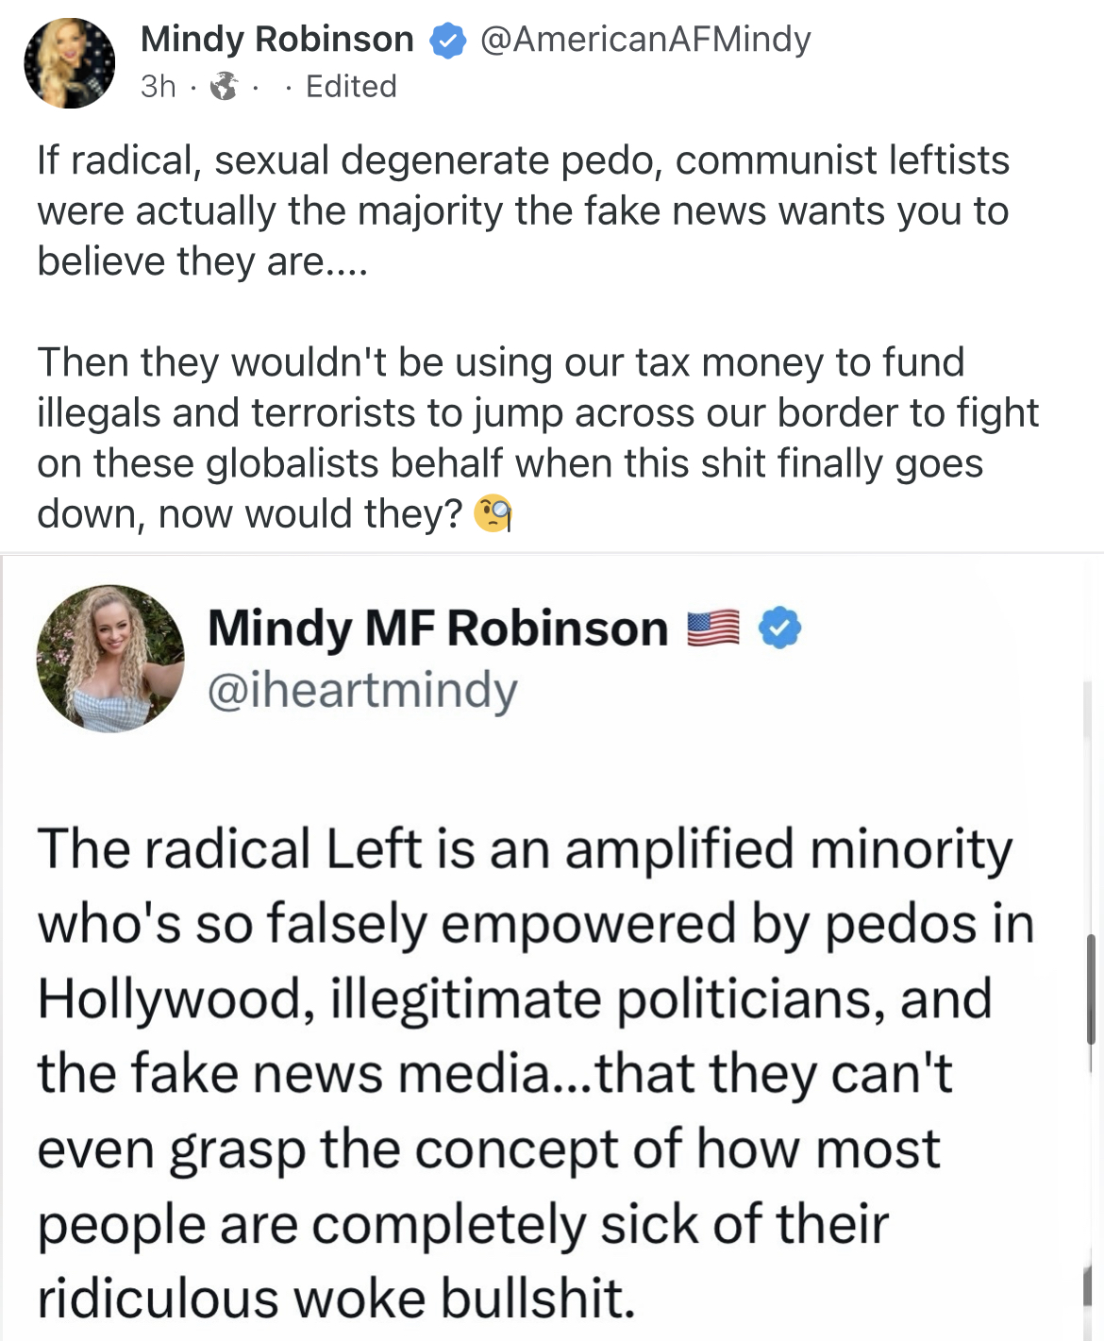Click the paragraph starting "Then they wouldn't"
Screen dimensions: 1104x1341
538,438
